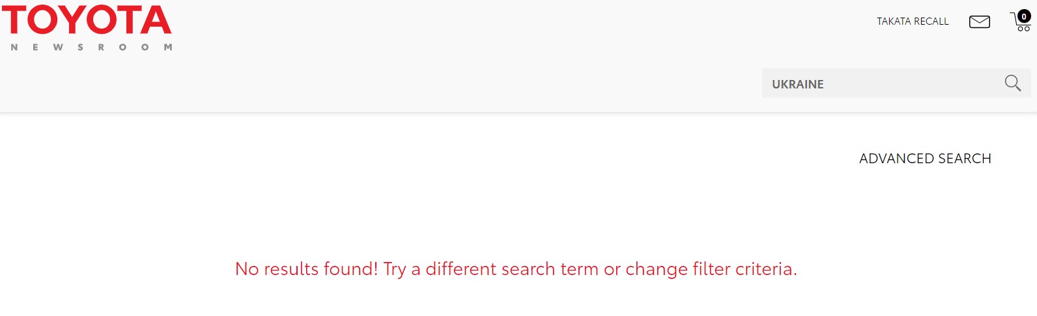Click the cart item count badge
Image resolution: width=1037 pixels, height=316 pixels.
pyautogui.click(x=1024, y=17)
